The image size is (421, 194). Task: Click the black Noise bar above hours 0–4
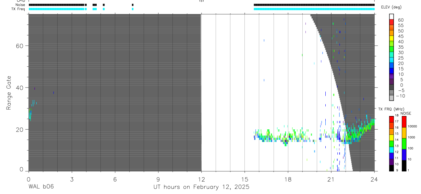tap(57, 5)
